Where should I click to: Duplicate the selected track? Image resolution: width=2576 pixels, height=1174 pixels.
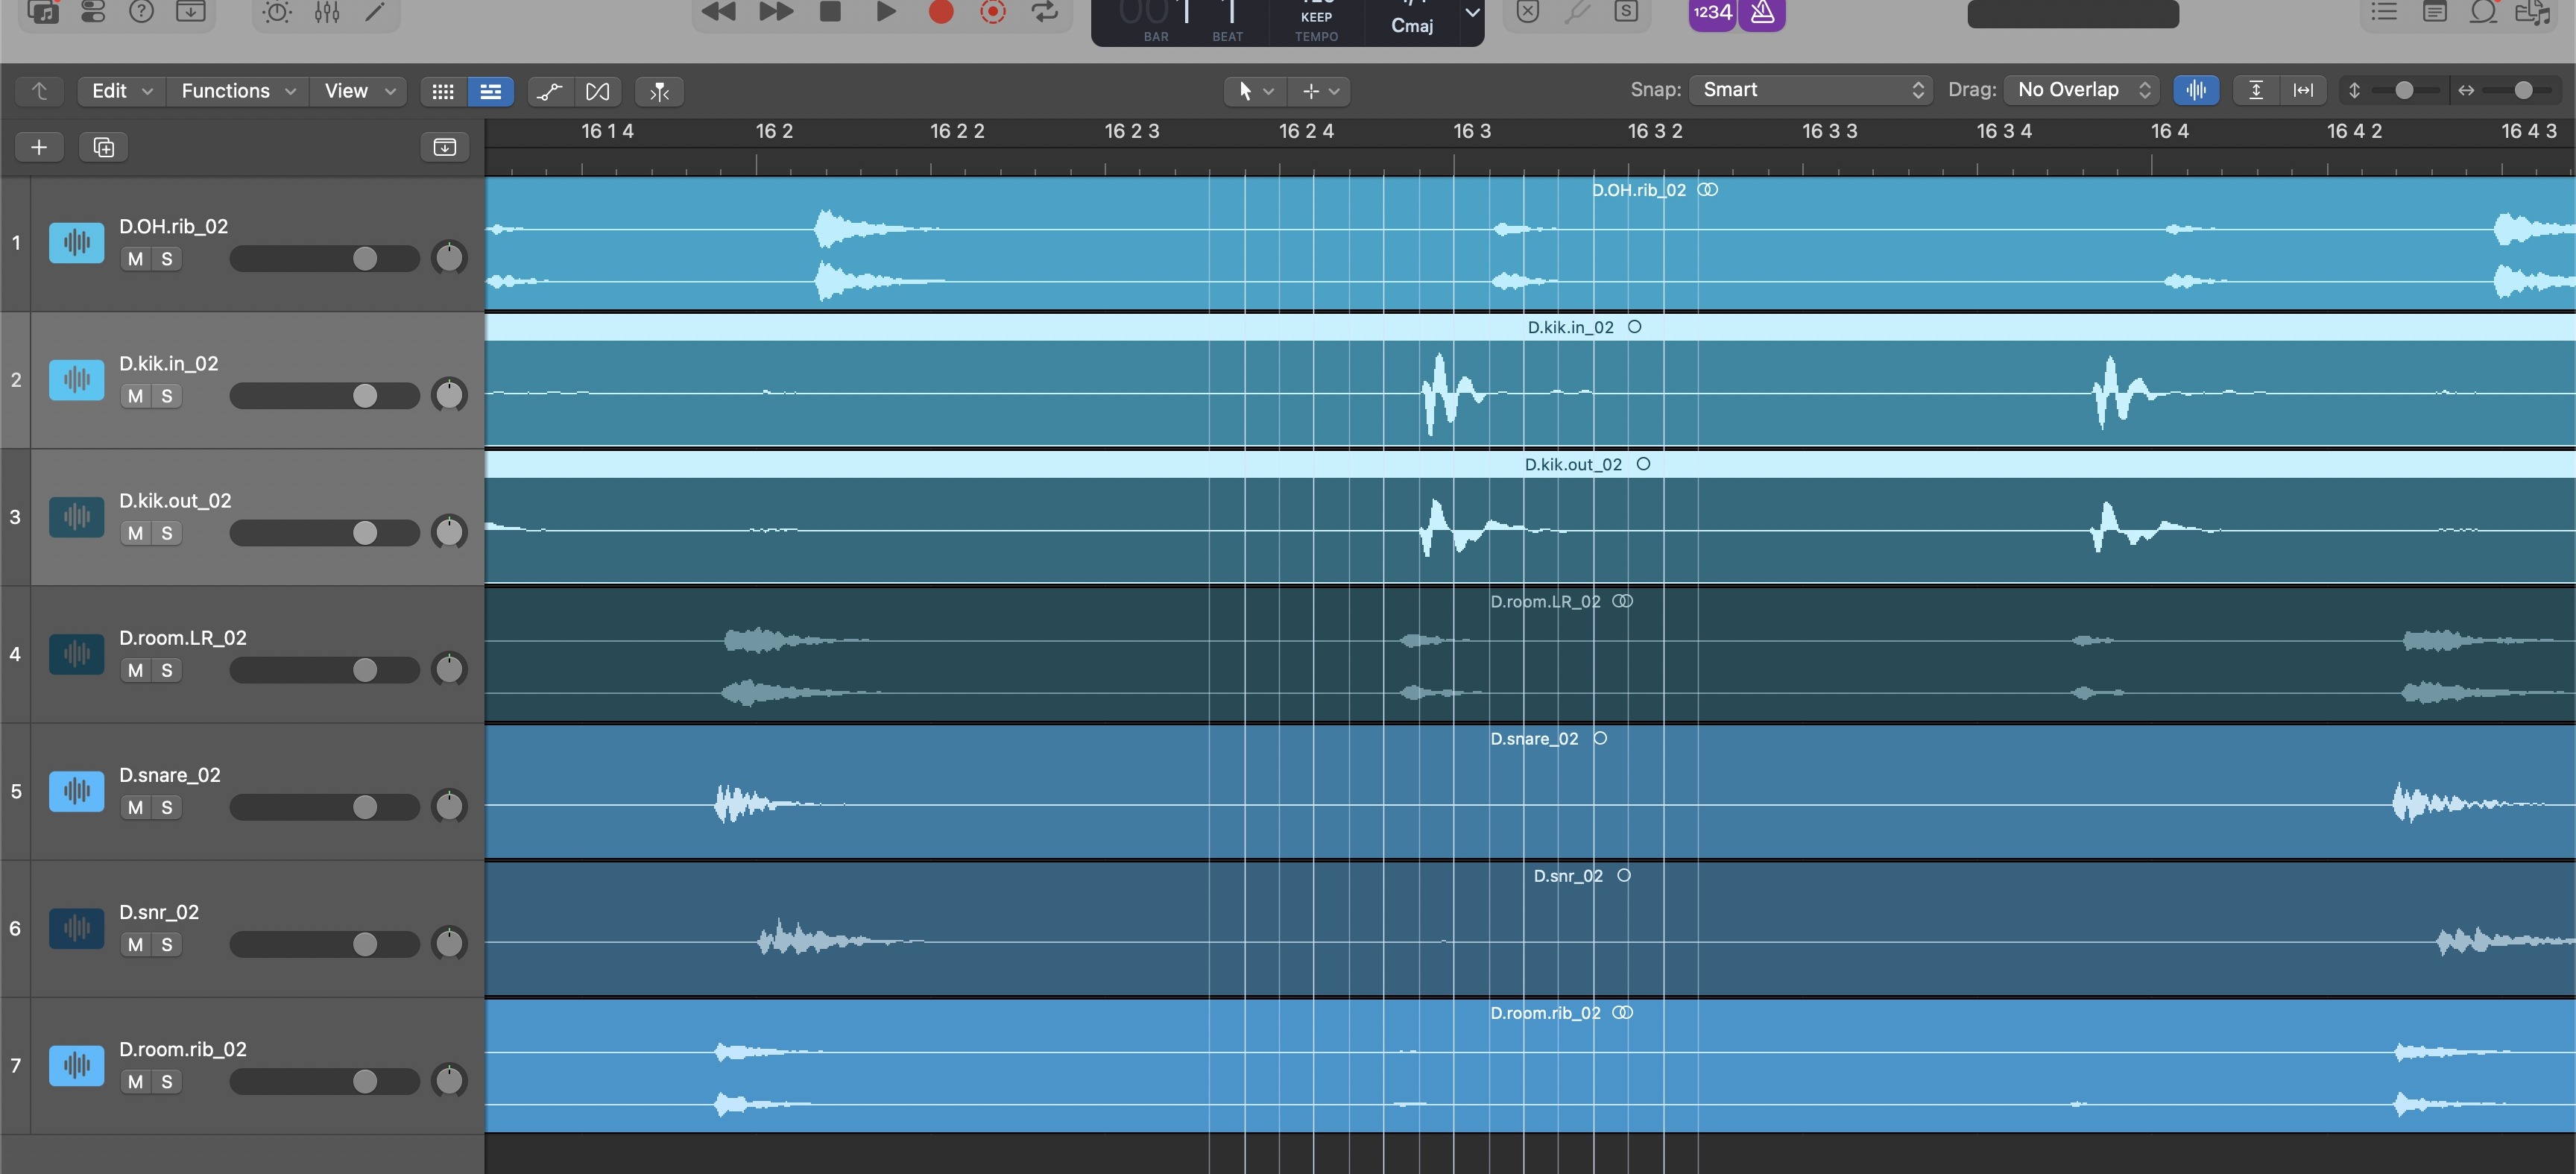(103, 147)
